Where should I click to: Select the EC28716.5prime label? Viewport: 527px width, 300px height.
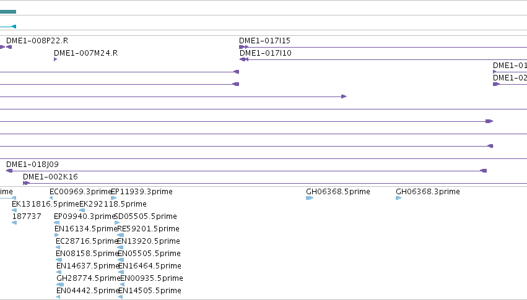[x=87, y=241]
